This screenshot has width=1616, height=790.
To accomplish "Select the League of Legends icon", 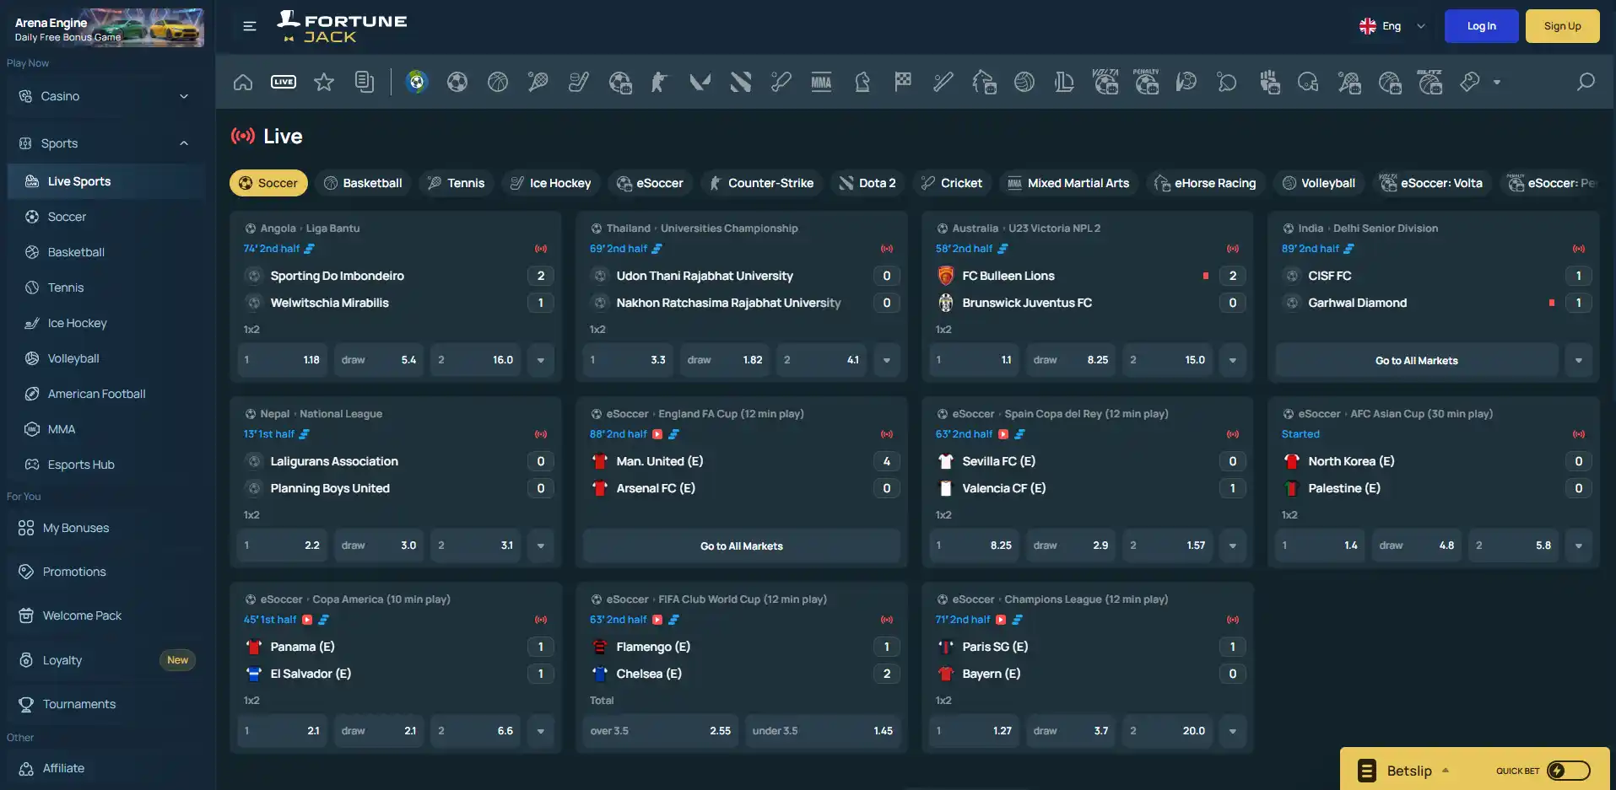I will point(1064,82).
